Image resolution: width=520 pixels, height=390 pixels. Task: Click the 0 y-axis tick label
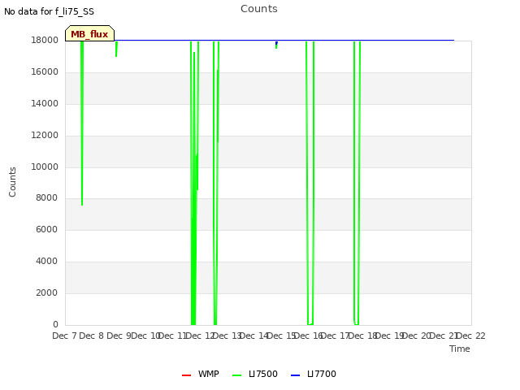pyautogui.click(x=55, y=324)
